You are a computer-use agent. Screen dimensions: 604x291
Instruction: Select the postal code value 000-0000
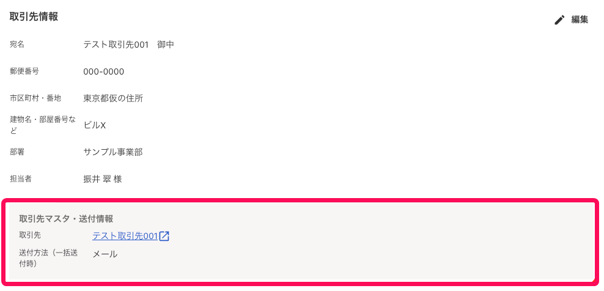click(103, 72)
